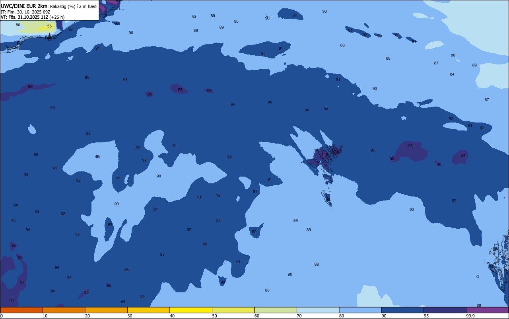
Task: Select the golden 30–40 legend color segment
Action: 148,310
